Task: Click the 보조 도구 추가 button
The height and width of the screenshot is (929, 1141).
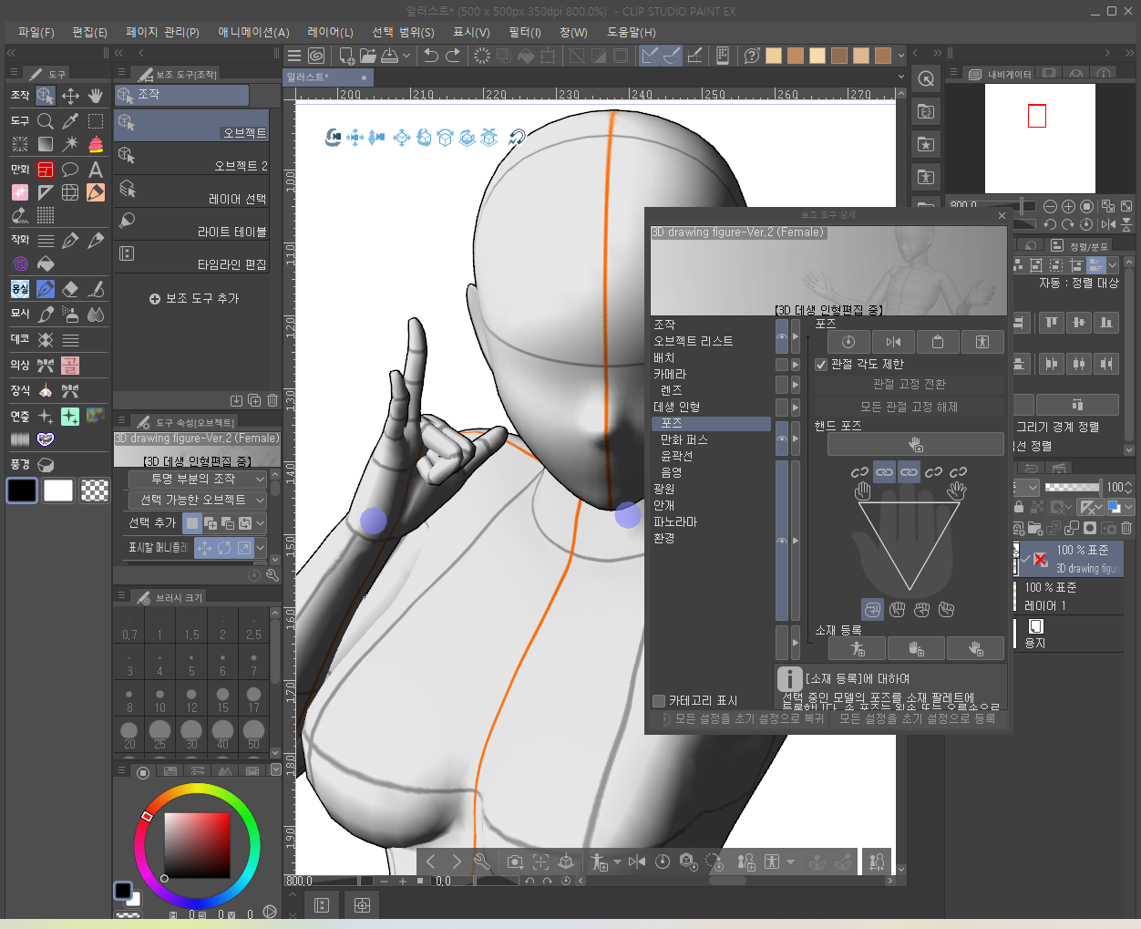Action: (193, 298)
